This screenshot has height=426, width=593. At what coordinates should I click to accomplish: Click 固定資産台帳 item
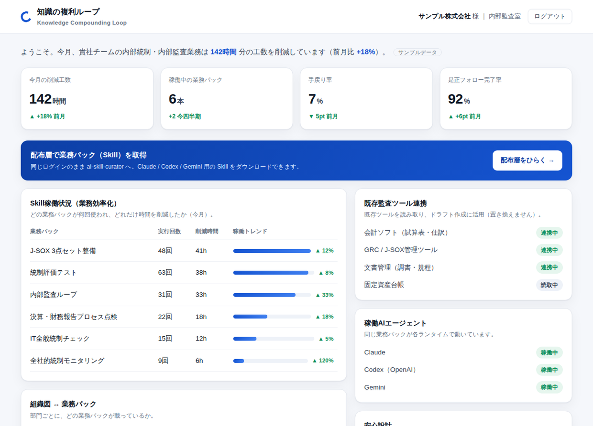click(384, 285)
